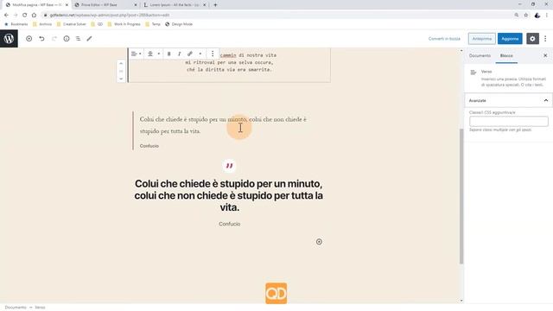Open the Archivio bookmark folder
The image size is (553, 311).
pyautogui.click(x=42, y=24)
